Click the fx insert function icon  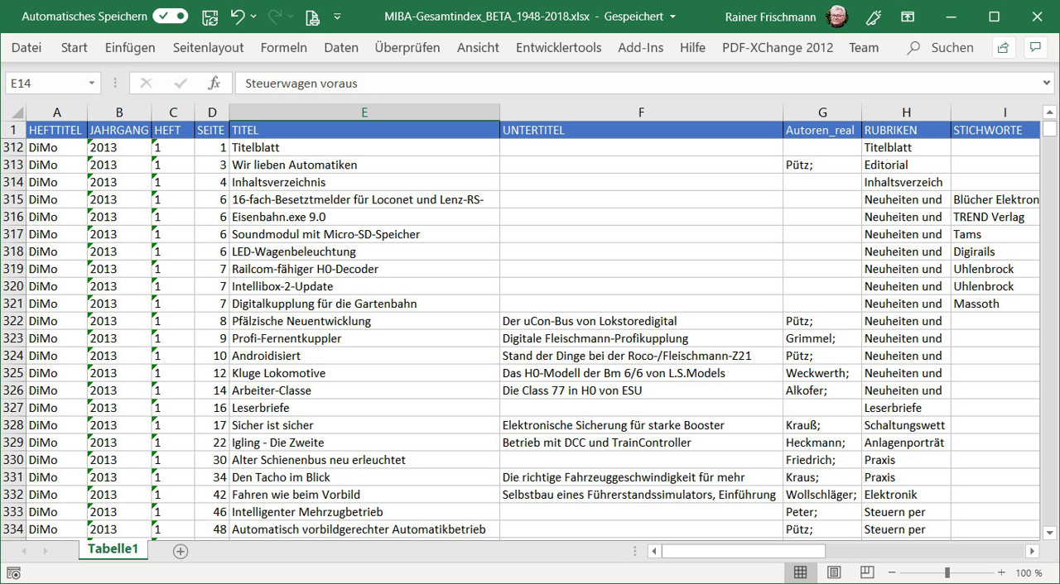click(214, 84)
